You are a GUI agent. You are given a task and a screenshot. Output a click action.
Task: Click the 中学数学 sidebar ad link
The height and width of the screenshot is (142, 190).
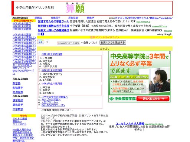(18, 109)
